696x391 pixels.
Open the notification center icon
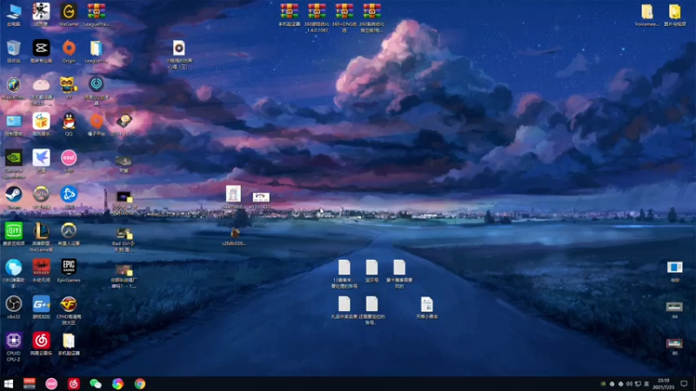coord(684,383)
